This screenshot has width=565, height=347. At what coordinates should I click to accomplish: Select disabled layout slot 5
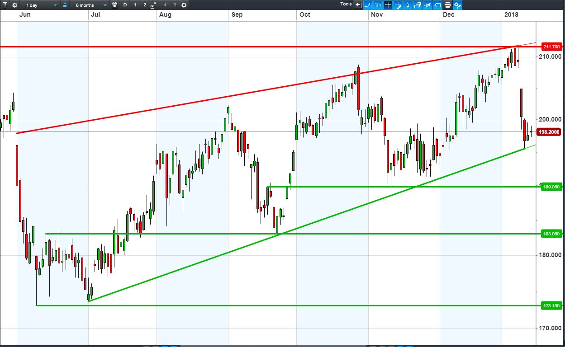point(175,5)
